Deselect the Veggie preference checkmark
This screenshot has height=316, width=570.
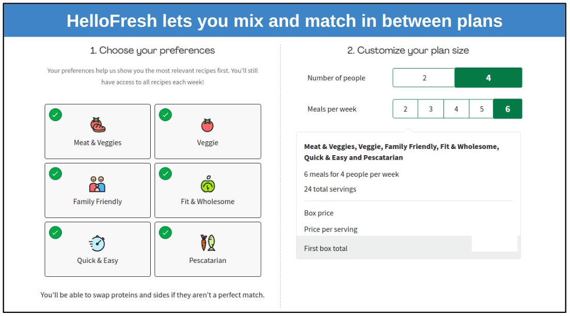pyautogui.click(x=165, y=114)
